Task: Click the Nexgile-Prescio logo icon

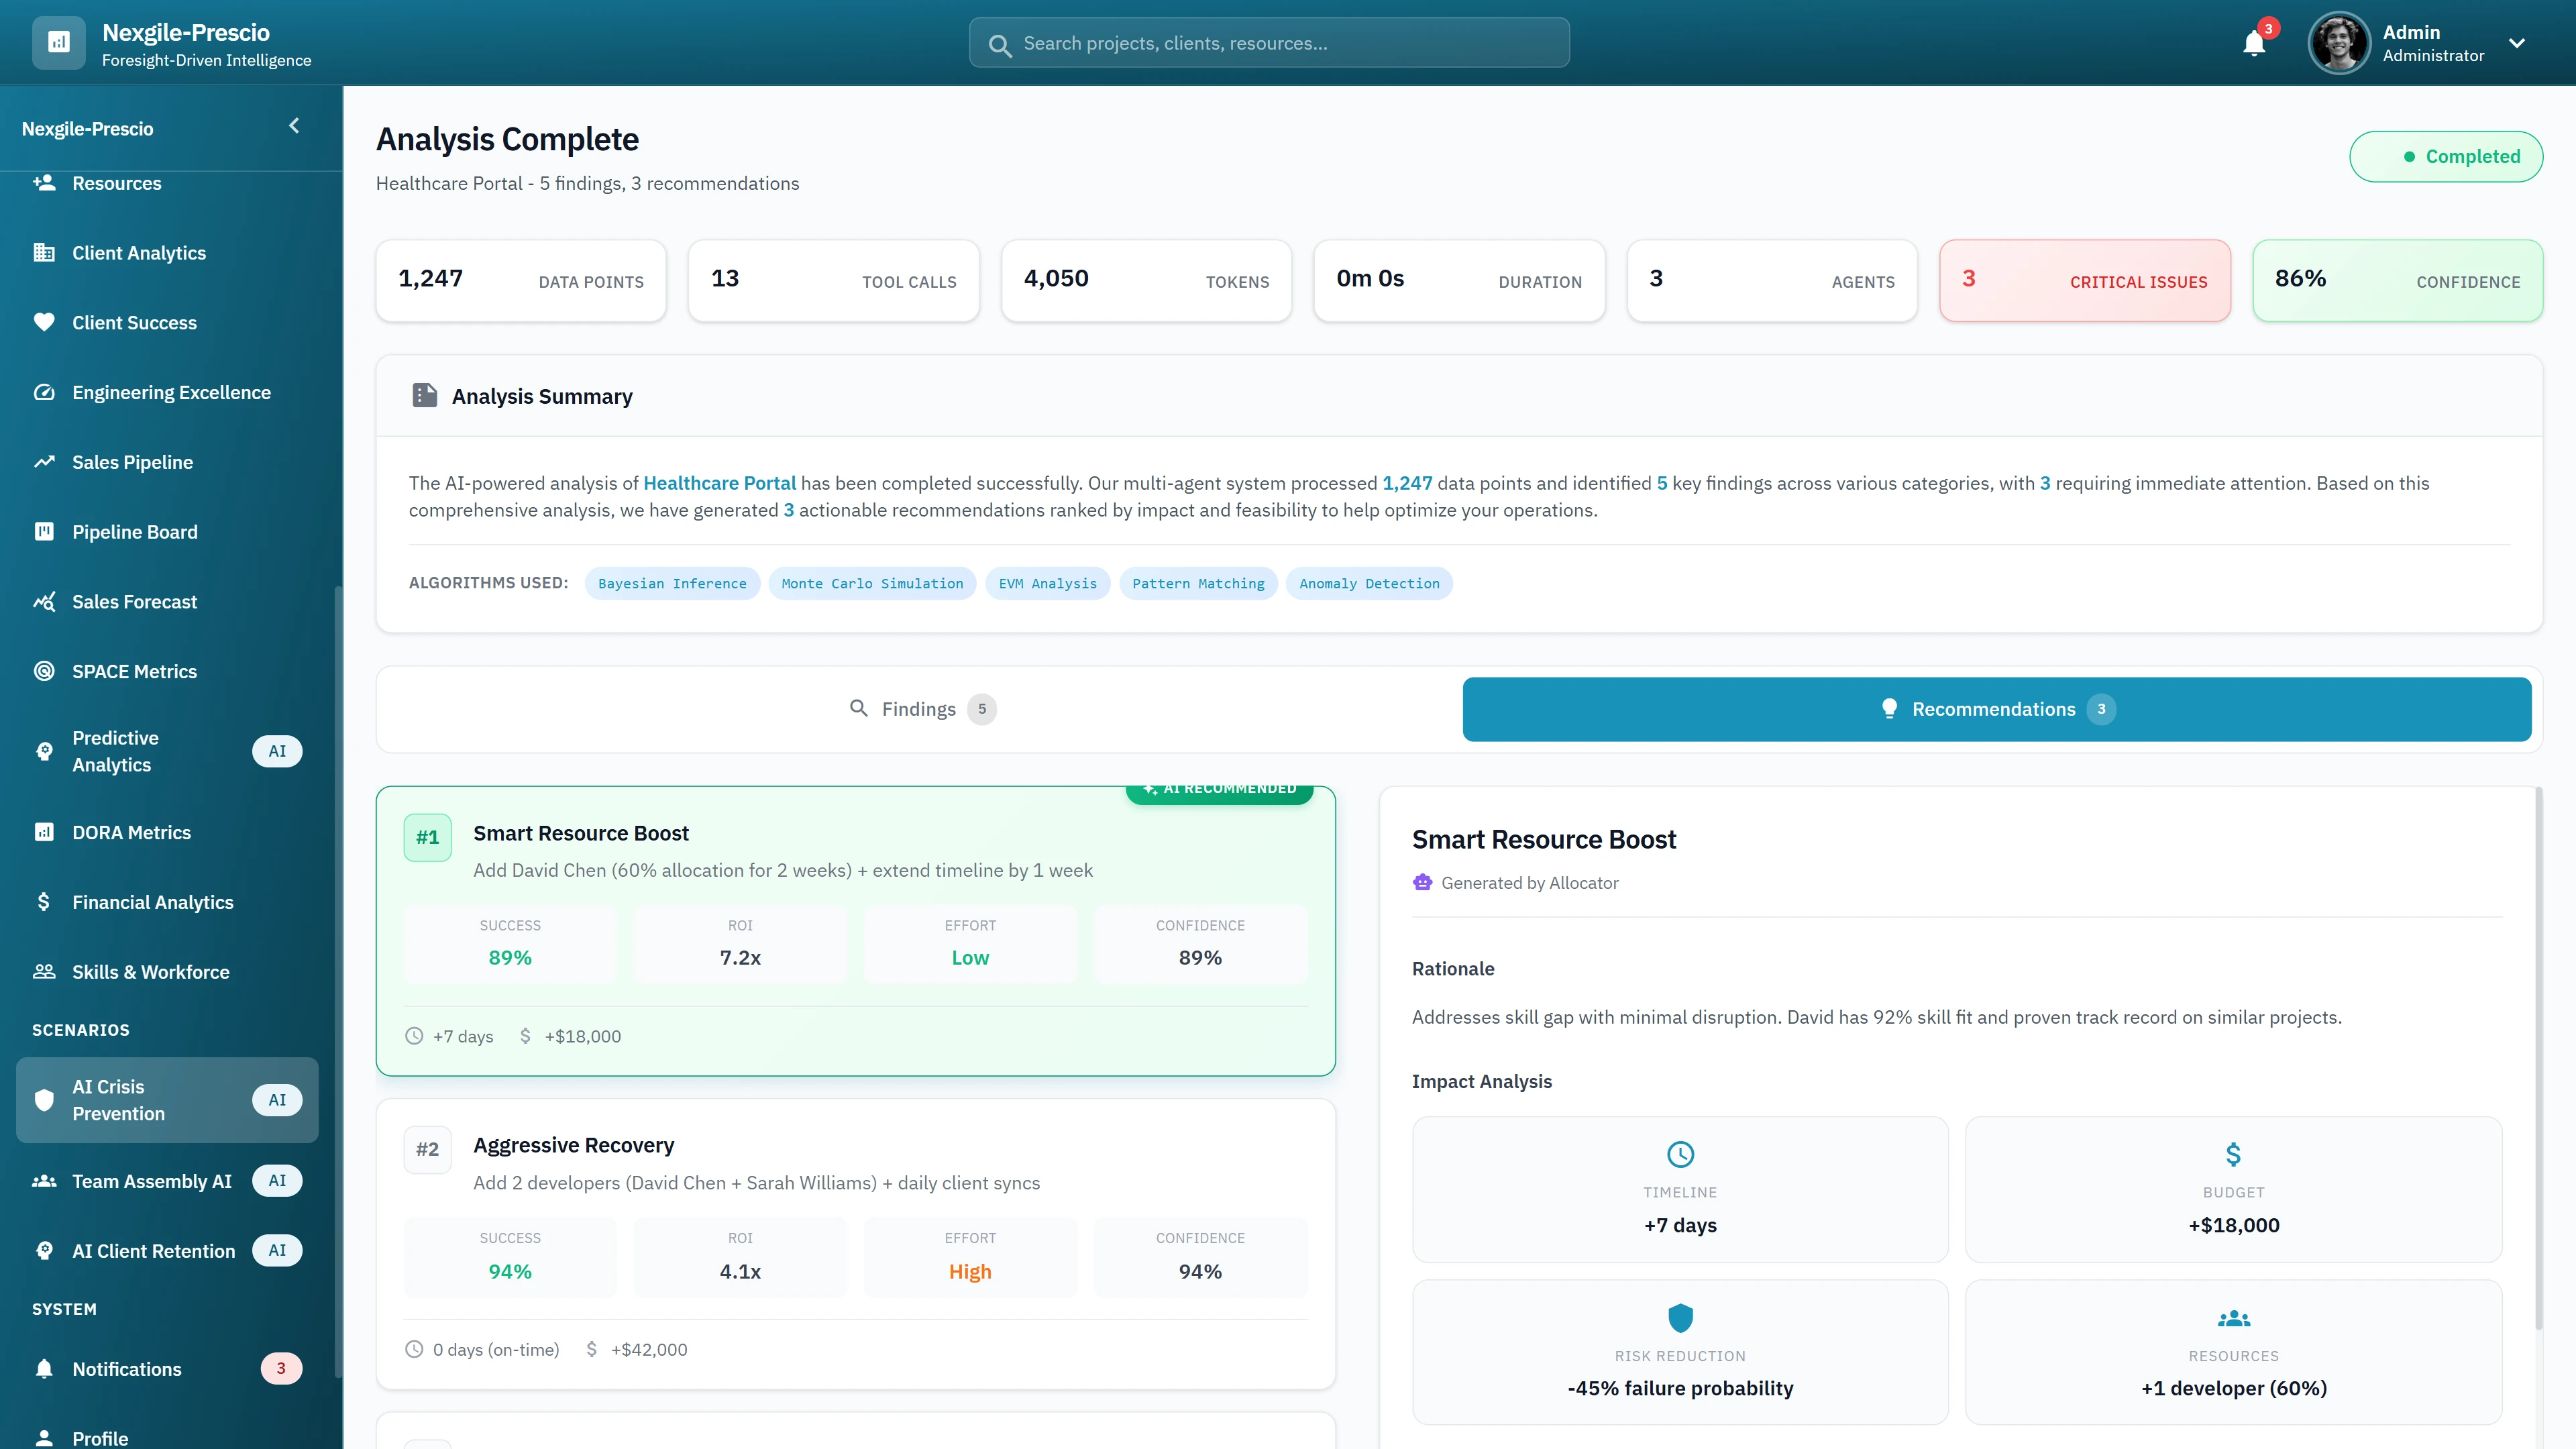Action: coord(59,43)
